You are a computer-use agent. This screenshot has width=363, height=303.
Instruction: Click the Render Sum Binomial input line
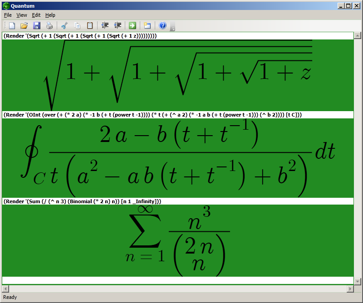point(178,201)
